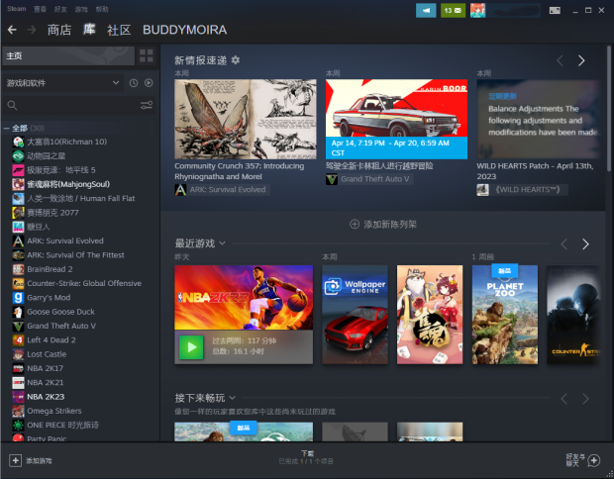
Task: Open the NBA 2K23 banner in recent games
Action: click(x=244, y=298)
